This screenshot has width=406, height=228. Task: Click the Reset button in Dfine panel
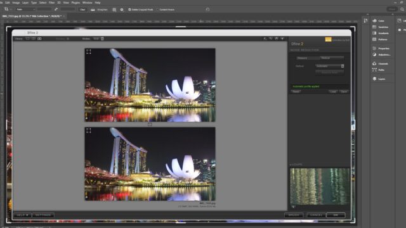[x=296, y=92]
